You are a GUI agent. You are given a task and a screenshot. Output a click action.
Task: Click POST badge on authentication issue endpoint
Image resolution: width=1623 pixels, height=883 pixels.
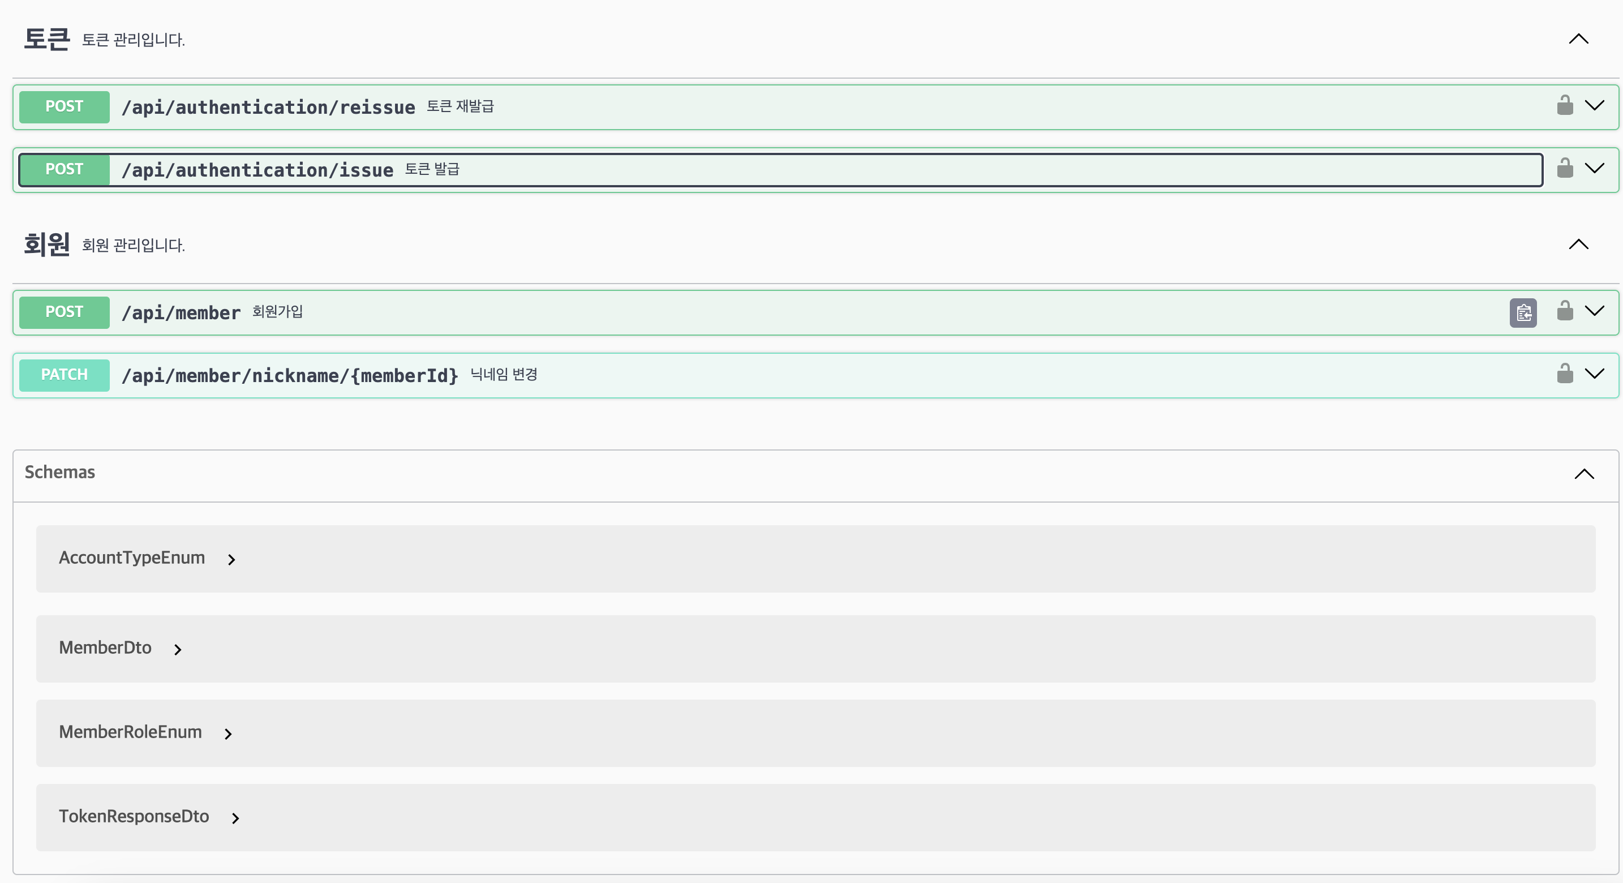point(65,170)
